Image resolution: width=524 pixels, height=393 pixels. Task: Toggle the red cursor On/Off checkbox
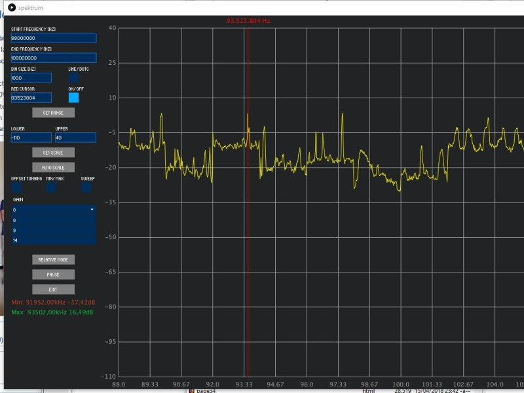73,98
